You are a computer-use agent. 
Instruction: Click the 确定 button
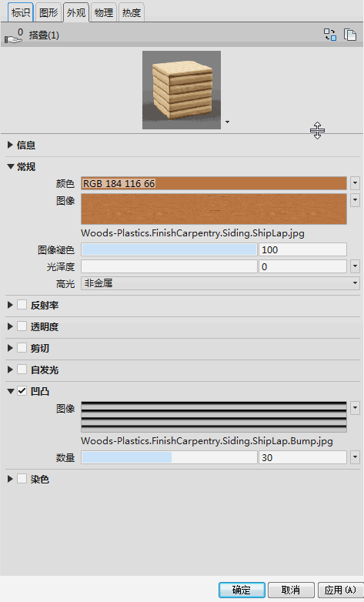pyautogui.click(x=242, y=590)
